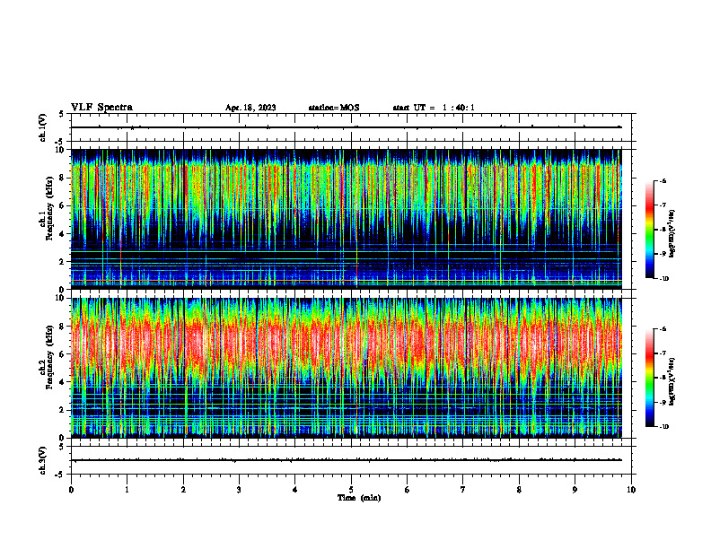Viewport: 711px width, 549px height.
Task: Click the ch.2 frequency axis tick "6"
Action: click(x=63, y=354)
